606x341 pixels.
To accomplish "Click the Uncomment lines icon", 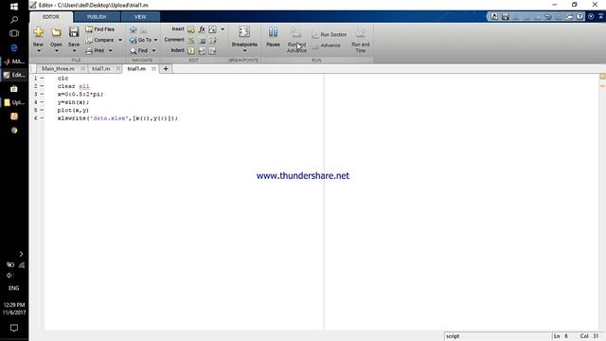I will click(x=202, y=40).
